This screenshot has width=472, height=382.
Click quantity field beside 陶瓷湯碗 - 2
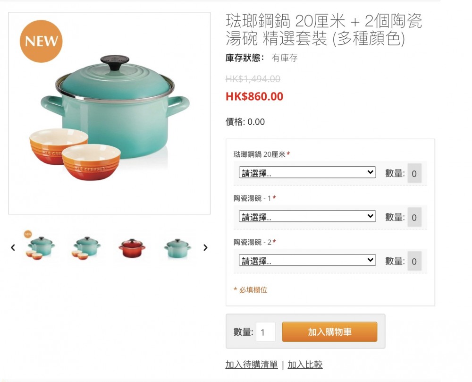[414, 261]
